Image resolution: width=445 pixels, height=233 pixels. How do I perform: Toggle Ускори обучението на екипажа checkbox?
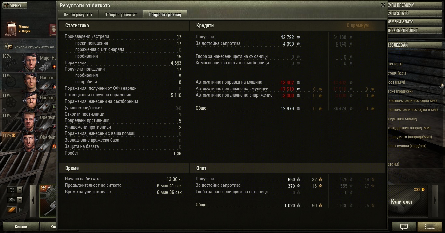(x=10, y=47)
